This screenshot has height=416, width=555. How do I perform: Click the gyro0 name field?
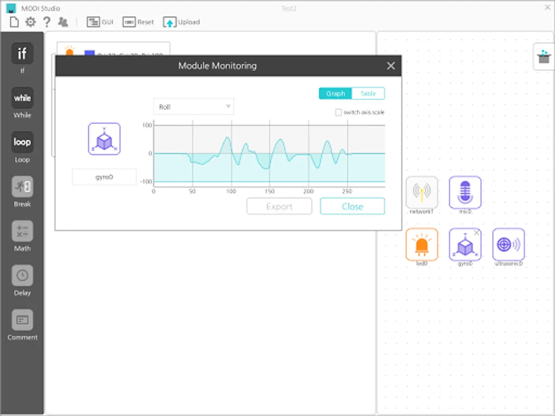pos(104,177)
